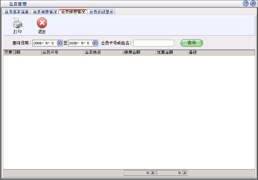Close the 会员管理 window

pyautogui.click(x=253, y=3)
